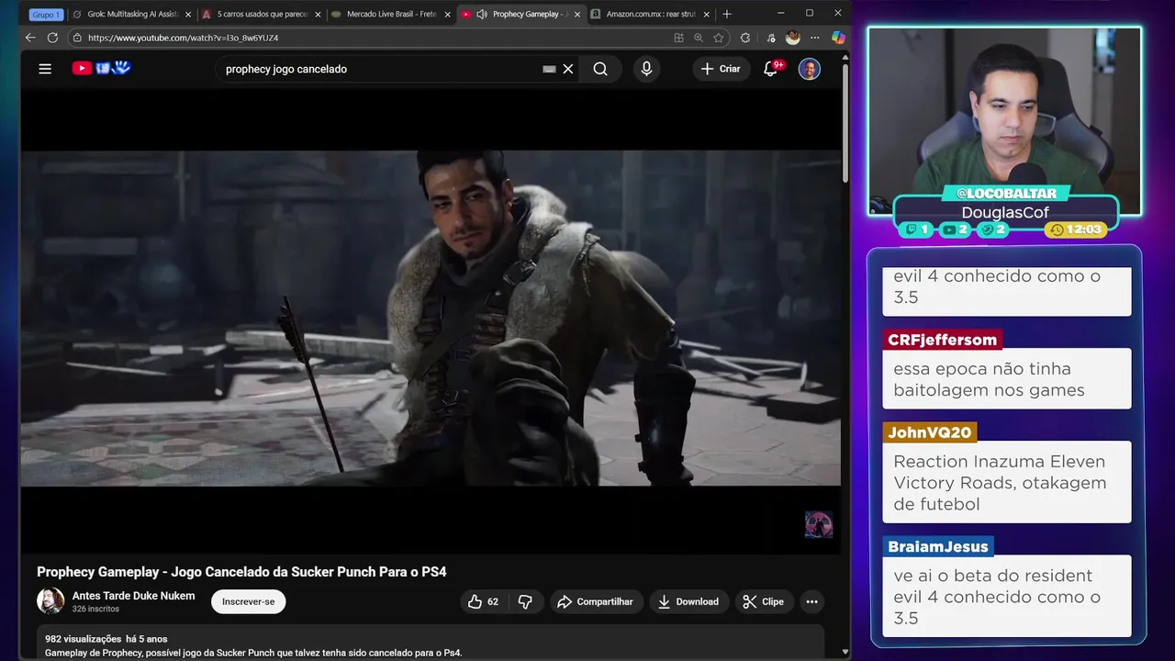Dislike the Prophecy Gameplay video

click(525, 601)
